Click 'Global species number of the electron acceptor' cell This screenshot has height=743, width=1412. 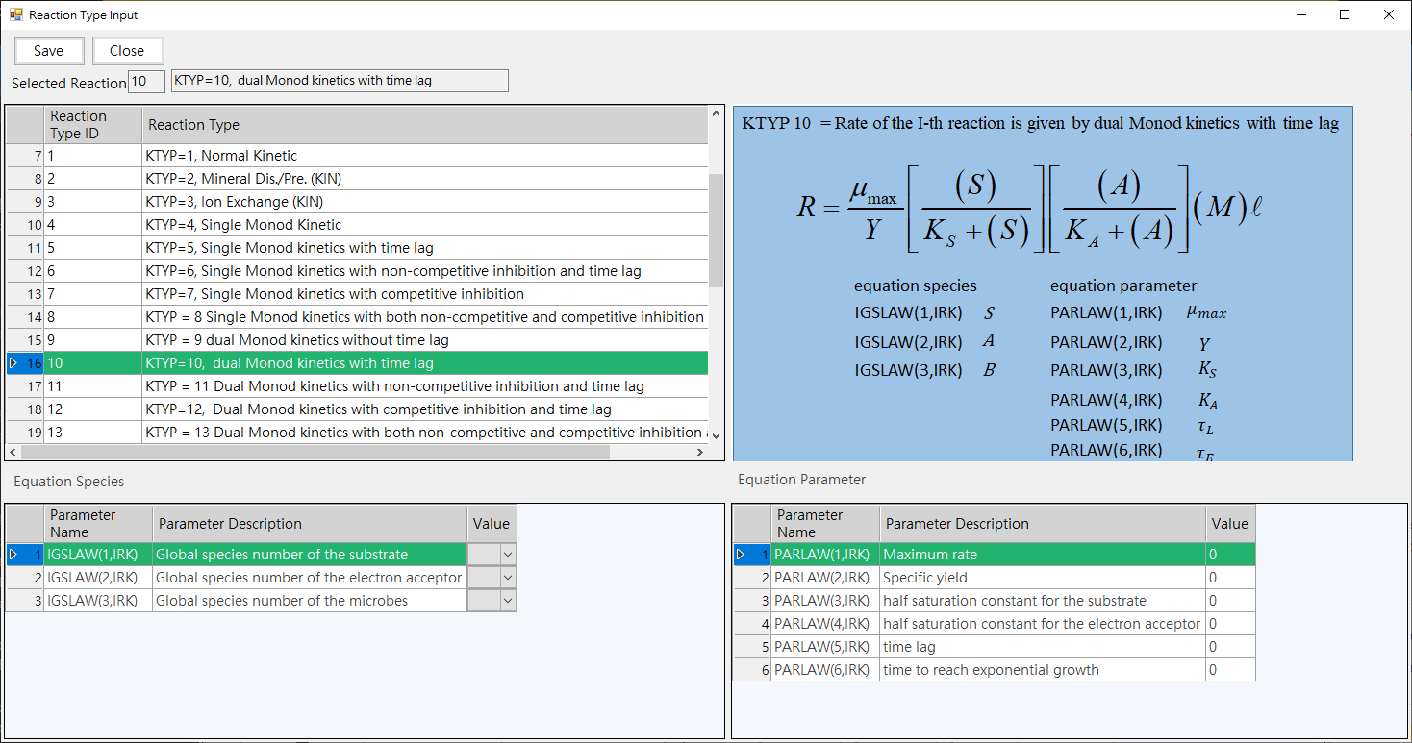point(310,578)
